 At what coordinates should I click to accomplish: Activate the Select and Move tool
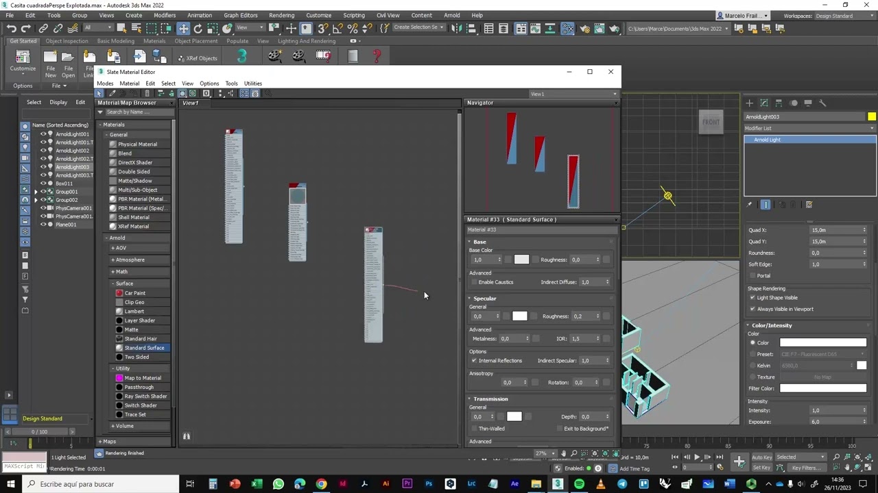point(183,28)
